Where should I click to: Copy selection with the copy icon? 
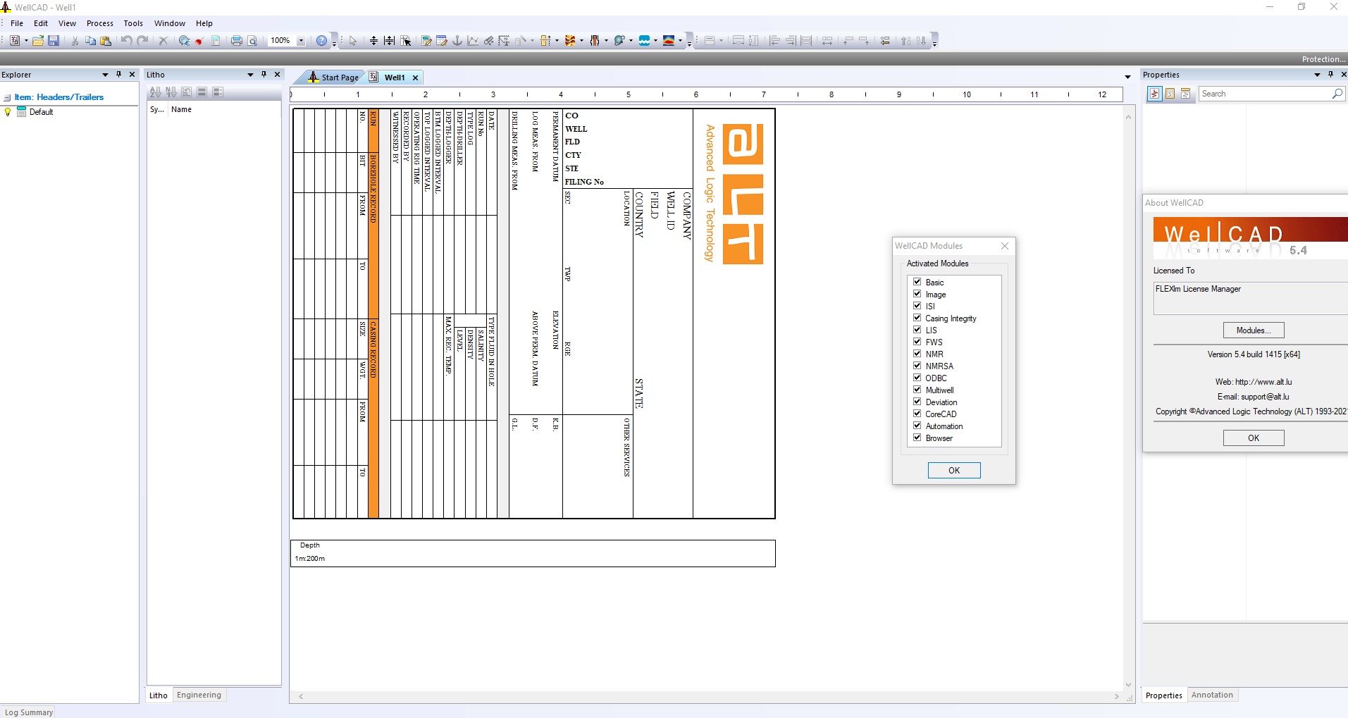click(90, 41)
